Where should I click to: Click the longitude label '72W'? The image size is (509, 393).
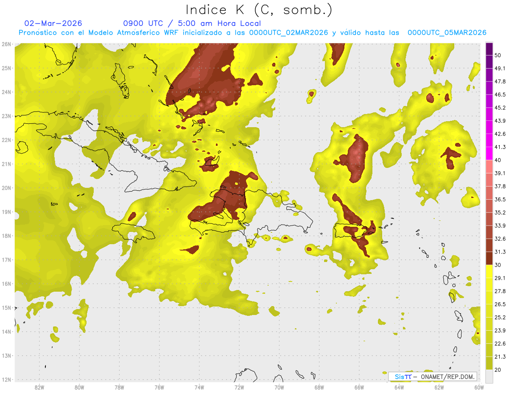pyautogui.click(x=239, y=387)
